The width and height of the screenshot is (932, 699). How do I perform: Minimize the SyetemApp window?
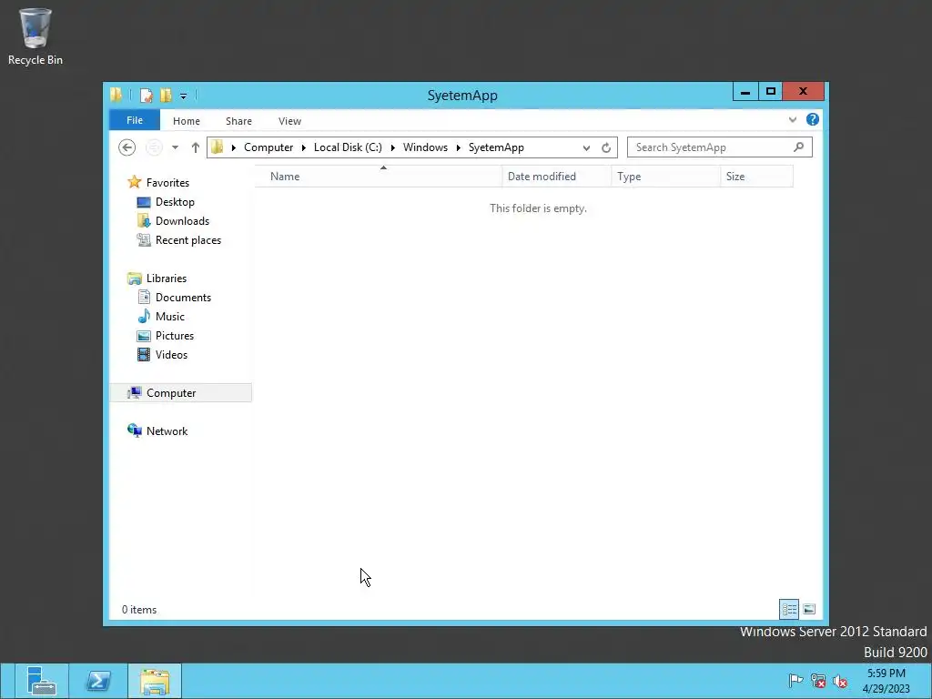point(745,92)
